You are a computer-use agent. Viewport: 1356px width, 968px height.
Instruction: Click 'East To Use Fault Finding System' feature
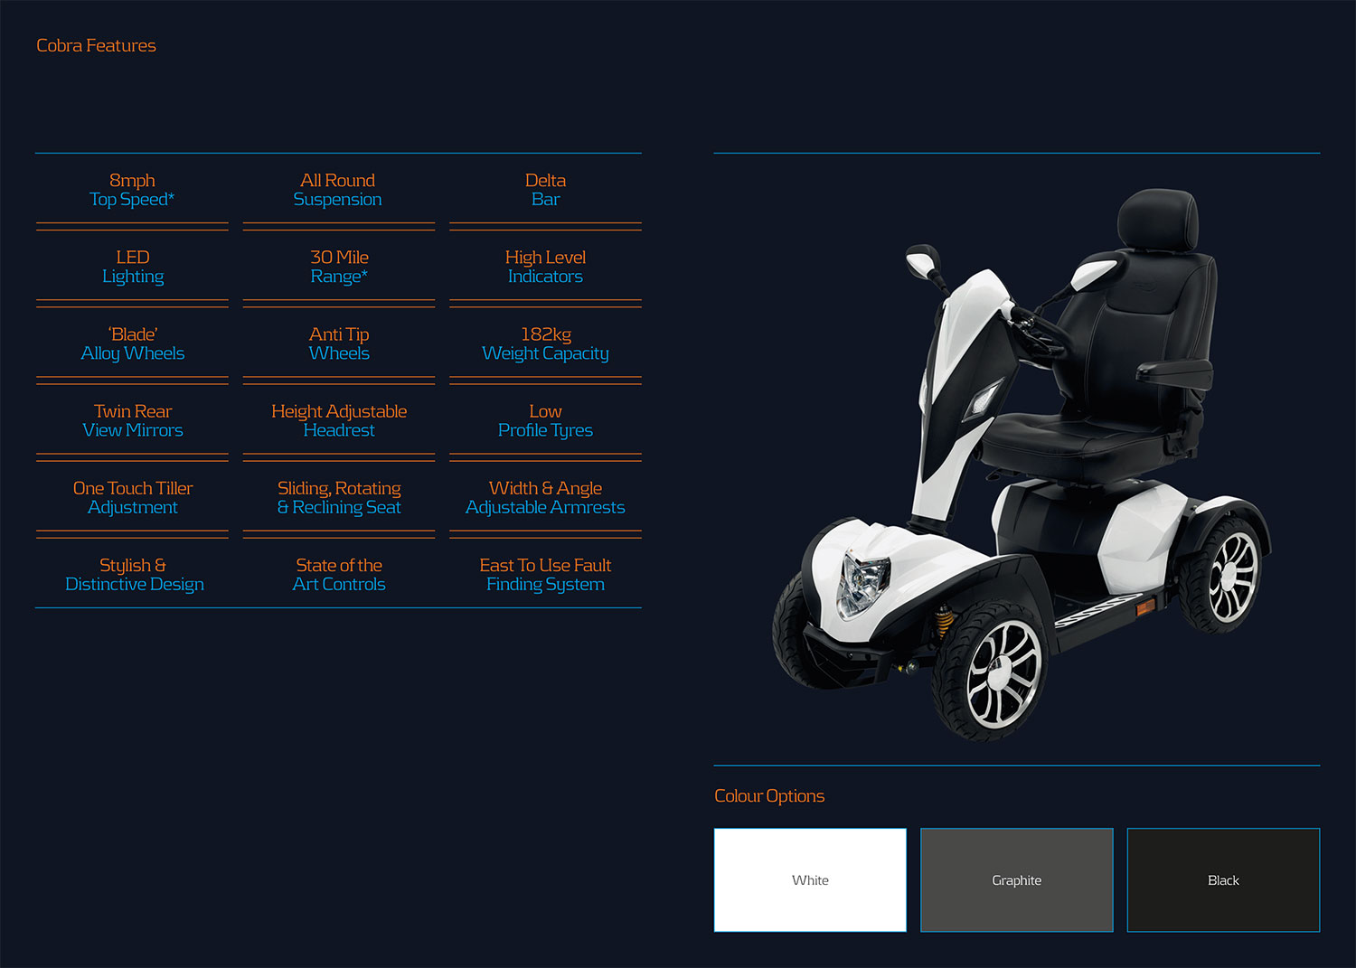pos(545,574)
